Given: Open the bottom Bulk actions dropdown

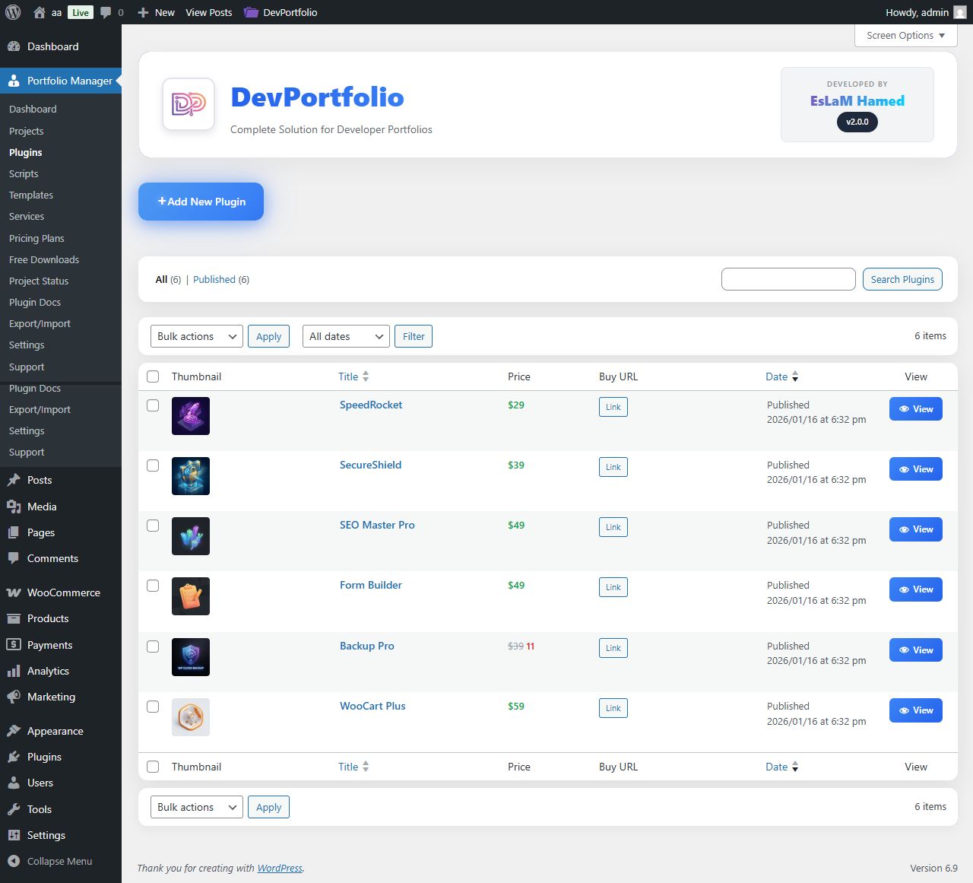Looking at the screenshot, I should [x=197, y=807].
